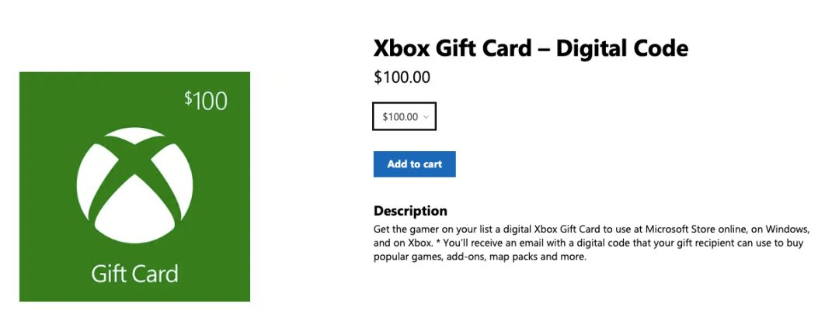Screen dimensions: 839x314
Task: Click the $100.00 price below the title
Action: pos(402,78)
